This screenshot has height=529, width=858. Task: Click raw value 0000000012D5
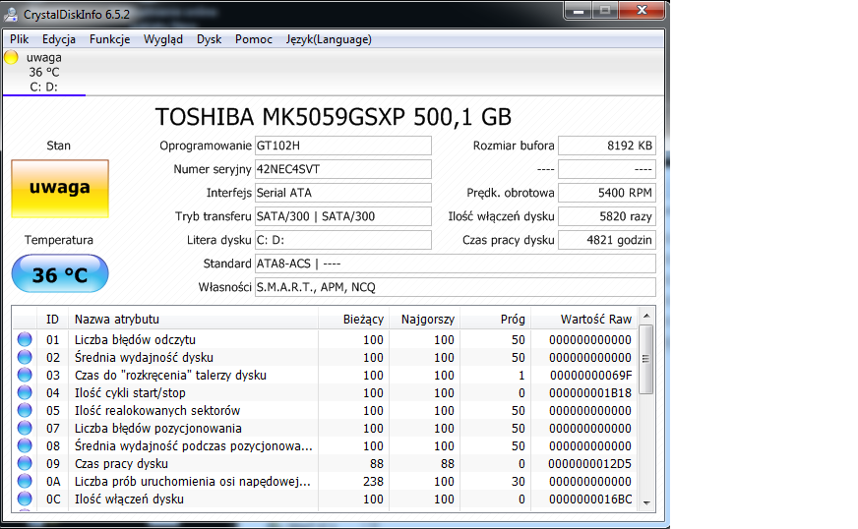(590, 464)
